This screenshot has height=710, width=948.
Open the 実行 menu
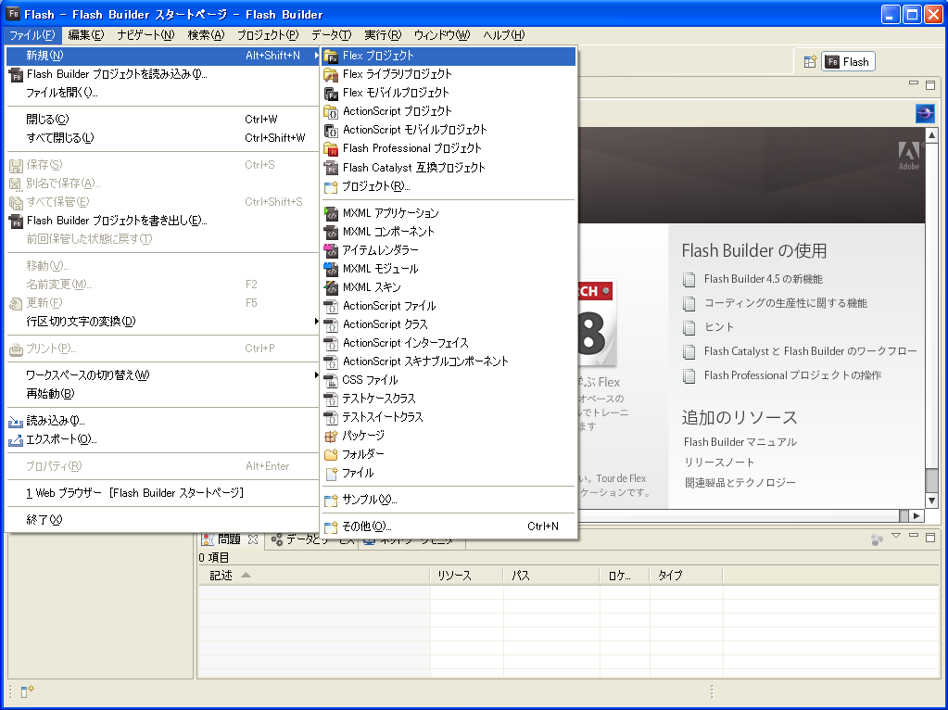pyautogui.click(x=383, y=35)
